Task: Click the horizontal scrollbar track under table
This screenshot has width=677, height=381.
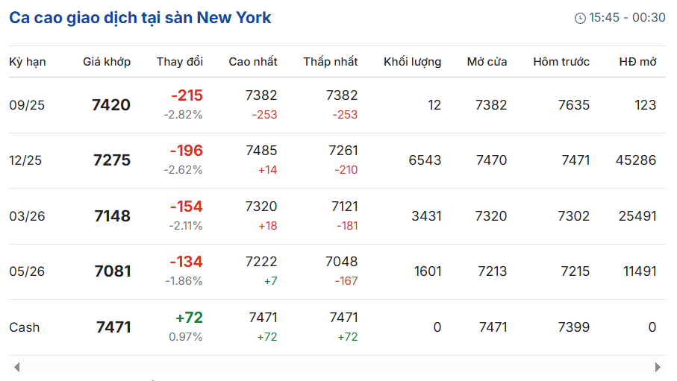Action: click(337, 367)
